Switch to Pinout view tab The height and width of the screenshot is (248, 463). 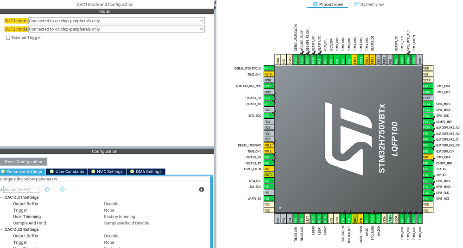[328, 5]
